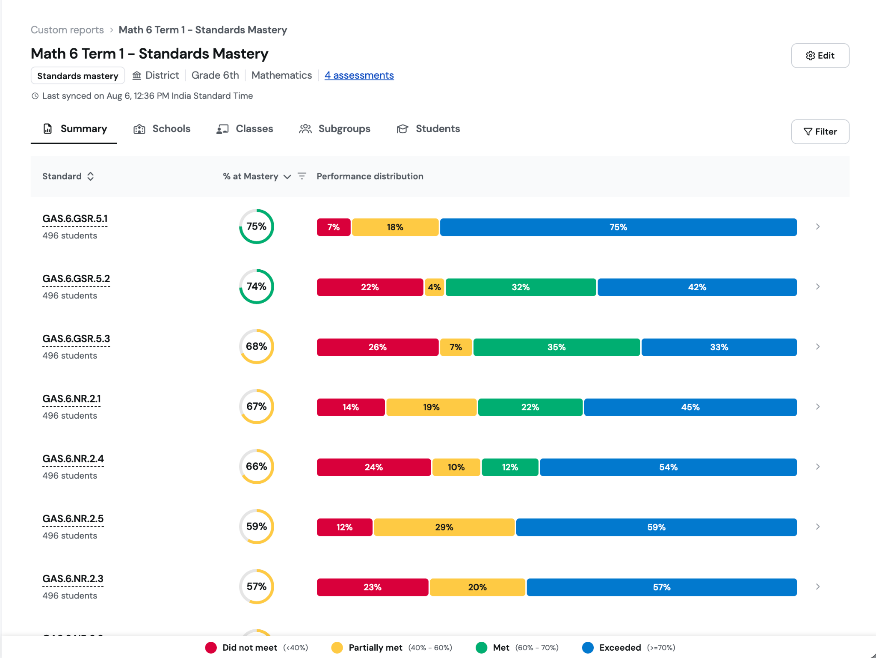Open the % at Mastery sort dropdown chevron
This screenshot has width=876, height=658.
(x=287, y=177)
